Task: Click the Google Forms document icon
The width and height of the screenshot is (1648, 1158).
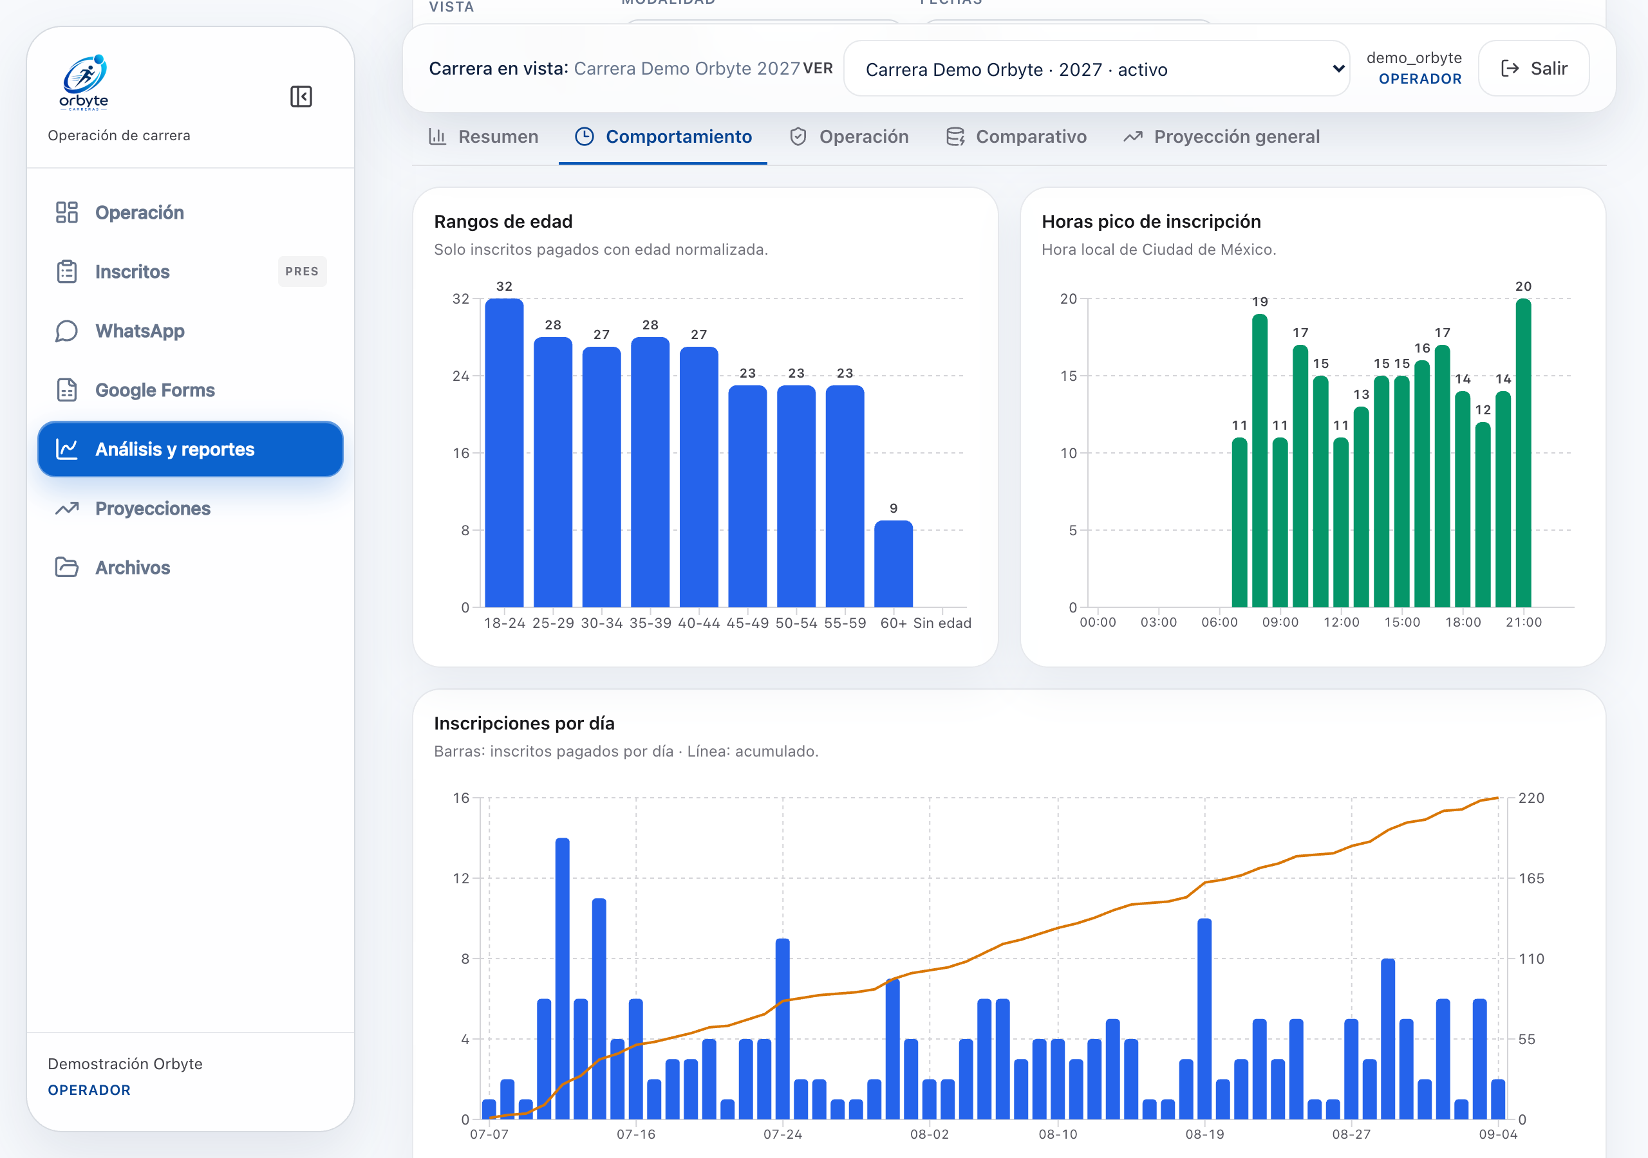Action: 67,391
